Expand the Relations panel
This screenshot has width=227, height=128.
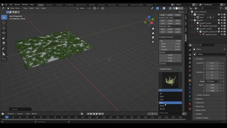(199, 99)
